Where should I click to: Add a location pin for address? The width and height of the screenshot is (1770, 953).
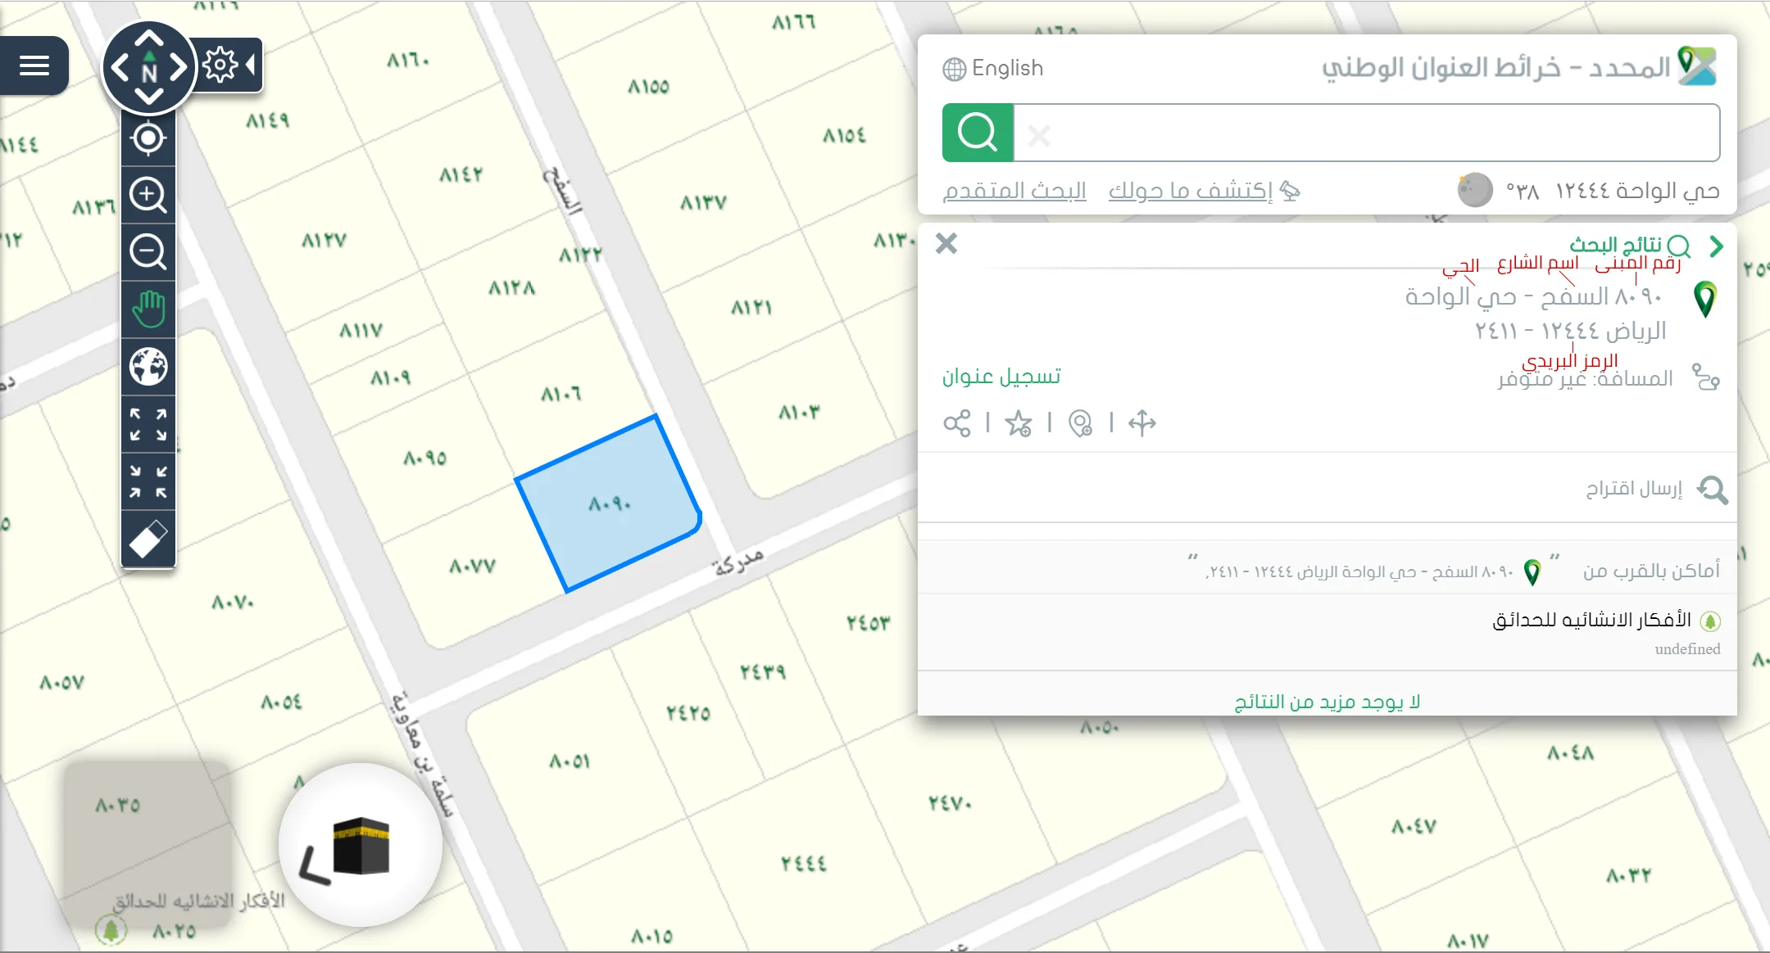1081,423
